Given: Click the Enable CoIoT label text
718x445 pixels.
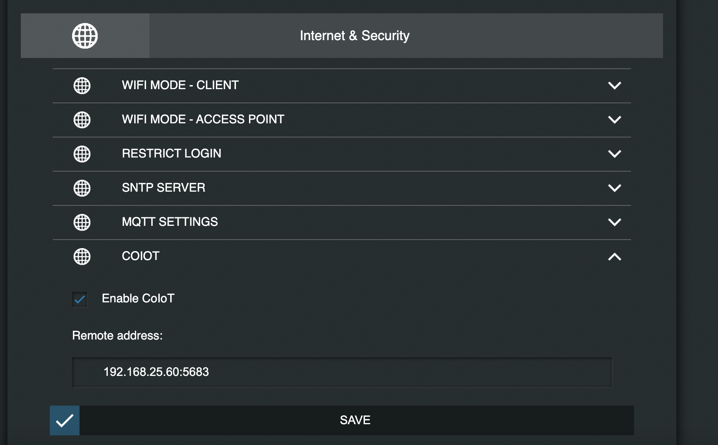Looking at the screenshot, I should click(138, 298).
